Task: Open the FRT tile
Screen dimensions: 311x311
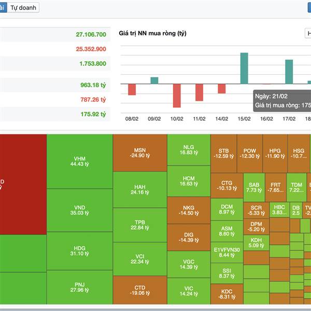Action: click(x=276, y=187)
